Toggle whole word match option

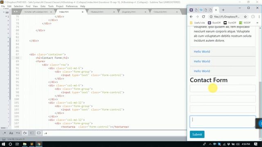point(18,133)
